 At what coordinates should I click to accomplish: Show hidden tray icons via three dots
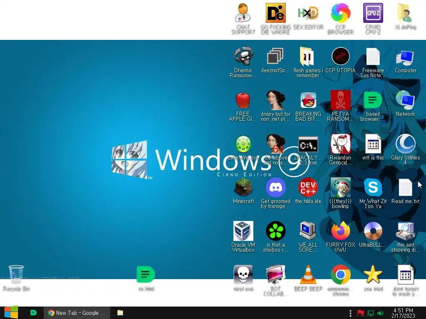click(350, 313)
